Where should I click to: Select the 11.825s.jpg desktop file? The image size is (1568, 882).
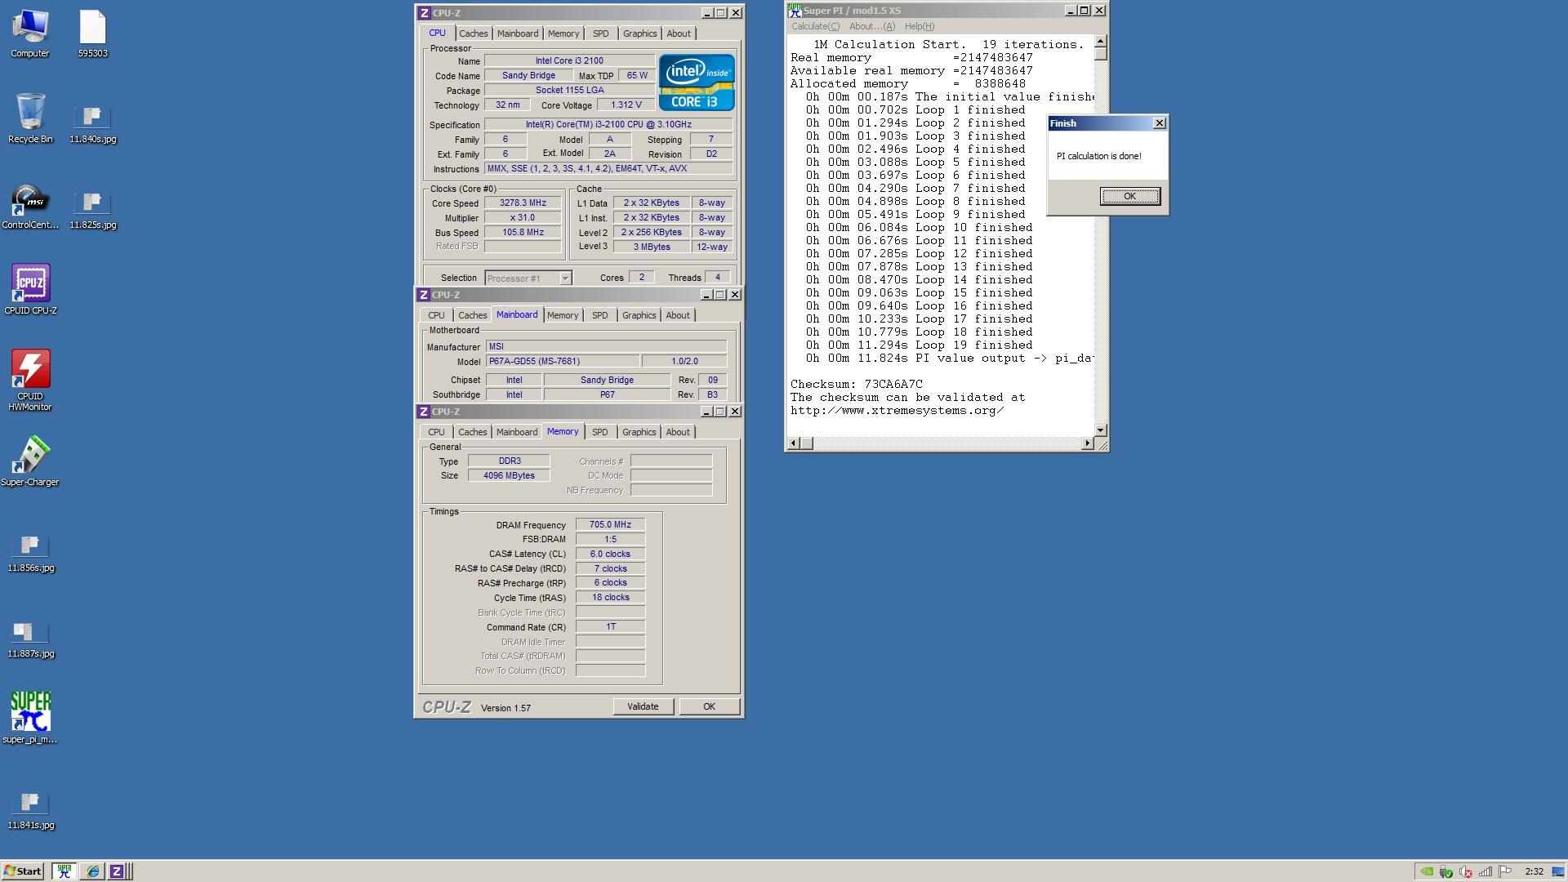tap(92, 211)
